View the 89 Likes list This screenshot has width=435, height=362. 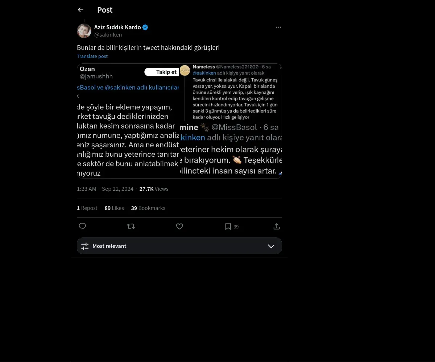click(x=114, y=208)
